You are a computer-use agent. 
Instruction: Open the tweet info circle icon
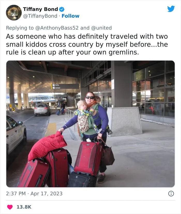coord(171,194)
